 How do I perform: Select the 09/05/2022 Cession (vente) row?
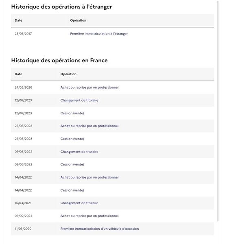click(112, 164)
